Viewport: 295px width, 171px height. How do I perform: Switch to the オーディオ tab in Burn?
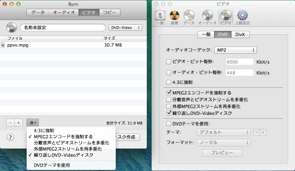tap(64, 13)
